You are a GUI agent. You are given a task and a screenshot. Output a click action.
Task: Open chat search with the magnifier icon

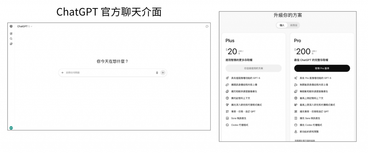[x=11, y=39]
